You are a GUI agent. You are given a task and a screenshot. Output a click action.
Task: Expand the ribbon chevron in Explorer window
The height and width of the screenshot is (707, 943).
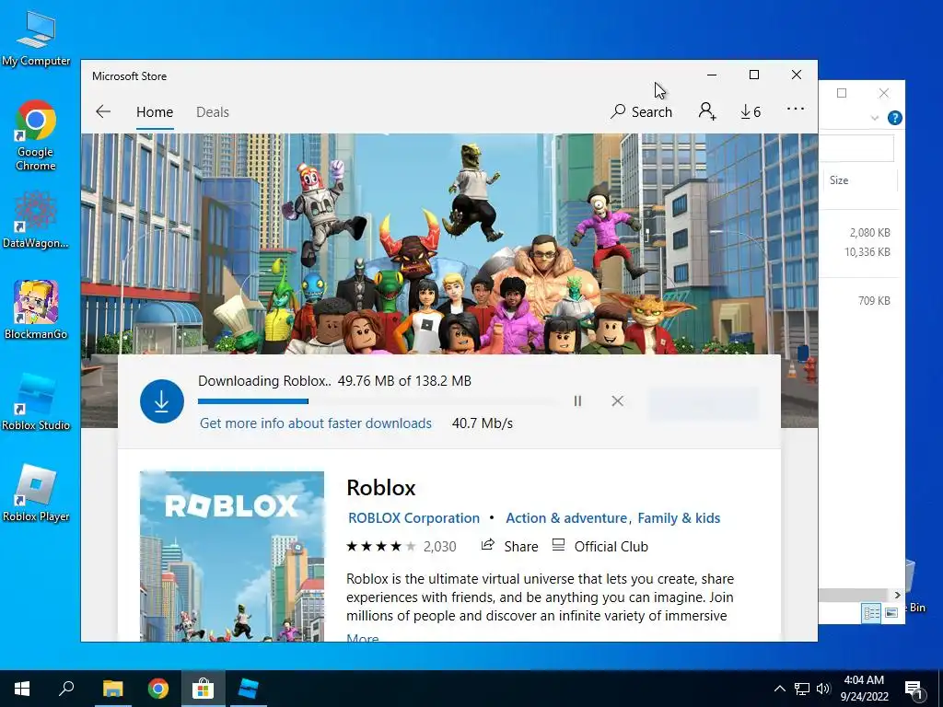[875, 118]
